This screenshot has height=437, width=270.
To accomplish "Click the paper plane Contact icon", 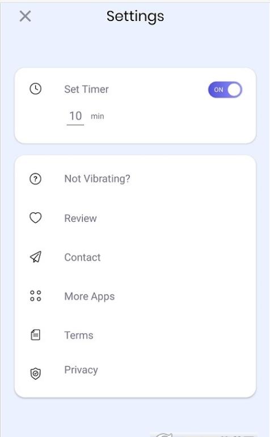I will pos(35,257).
